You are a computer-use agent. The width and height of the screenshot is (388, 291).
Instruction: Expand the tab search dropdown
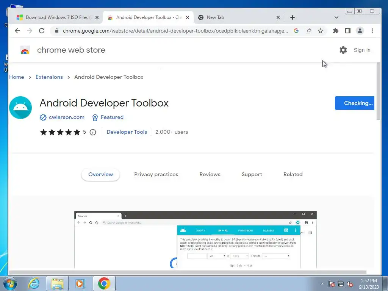(x=336, y=17)
